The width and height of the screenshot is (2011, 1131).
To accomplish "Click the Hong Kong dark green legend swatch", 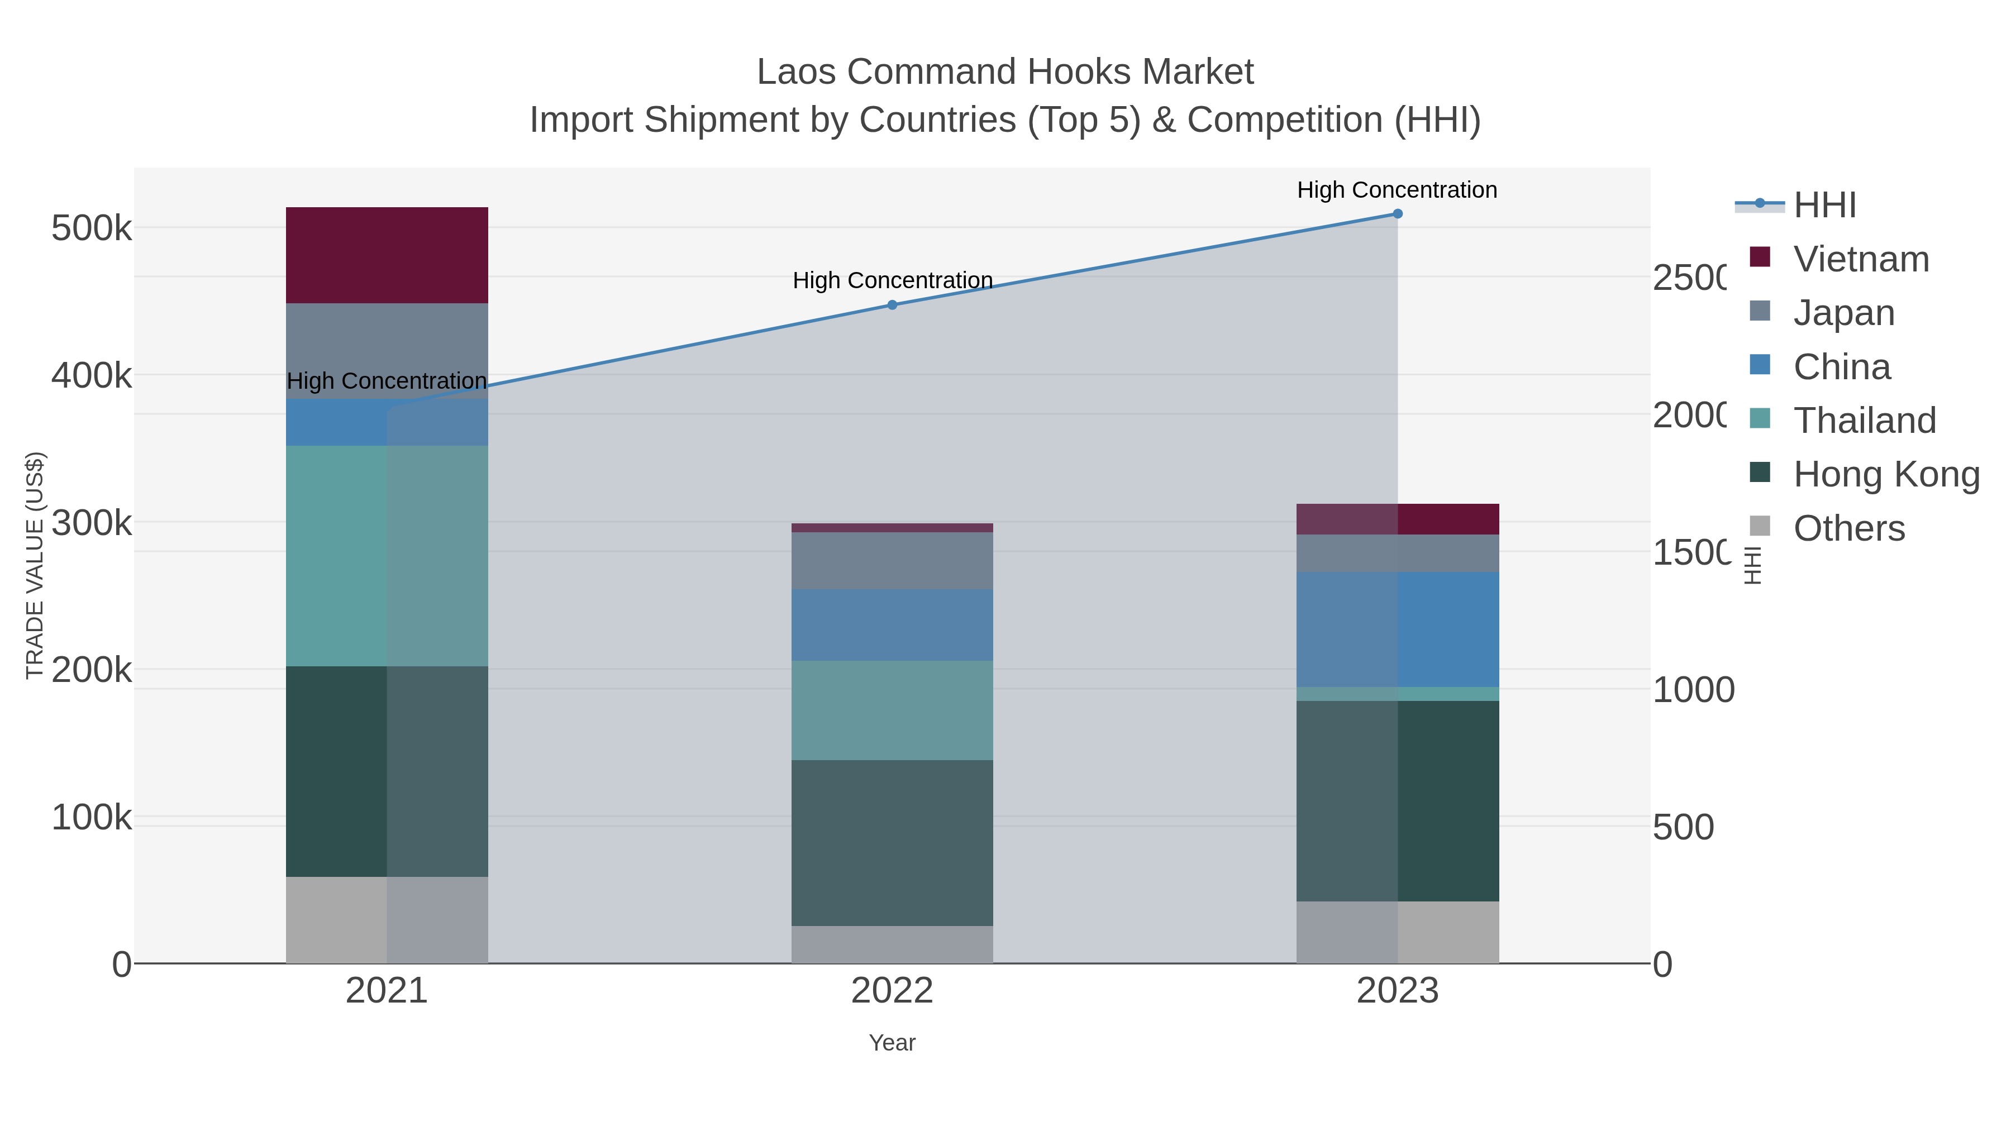I will point(1760,472).
